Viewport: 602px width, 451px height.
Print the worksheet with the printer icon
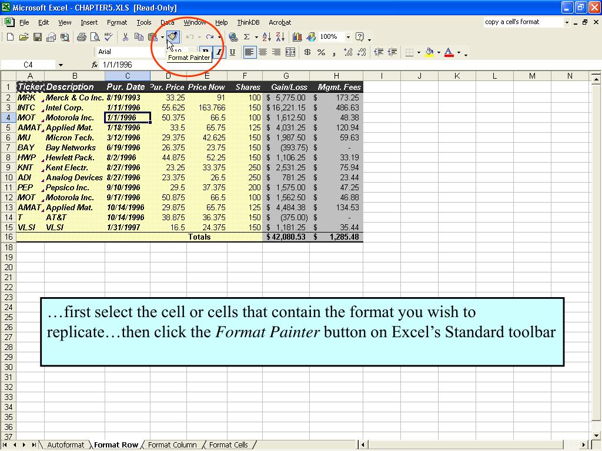pyautogui.click(x=81, y=37)
